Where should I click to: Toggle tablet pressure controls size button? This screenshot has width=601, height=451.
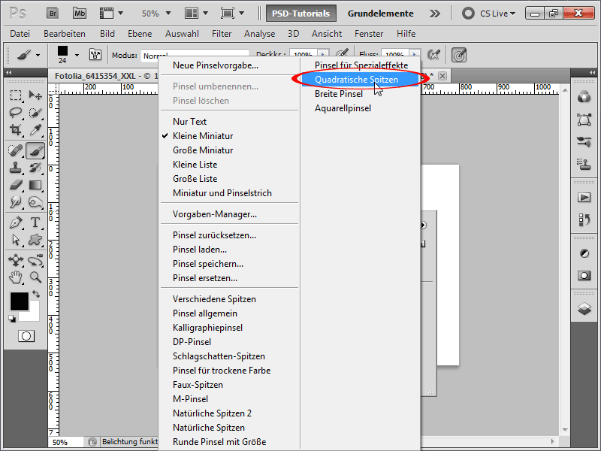coord(459,55)
